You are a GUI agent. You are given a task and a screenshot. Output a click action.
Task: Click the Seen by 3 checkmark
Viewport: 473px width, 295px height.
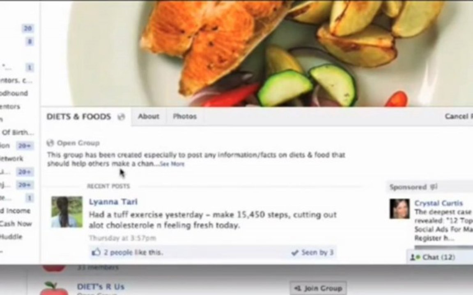295,252
